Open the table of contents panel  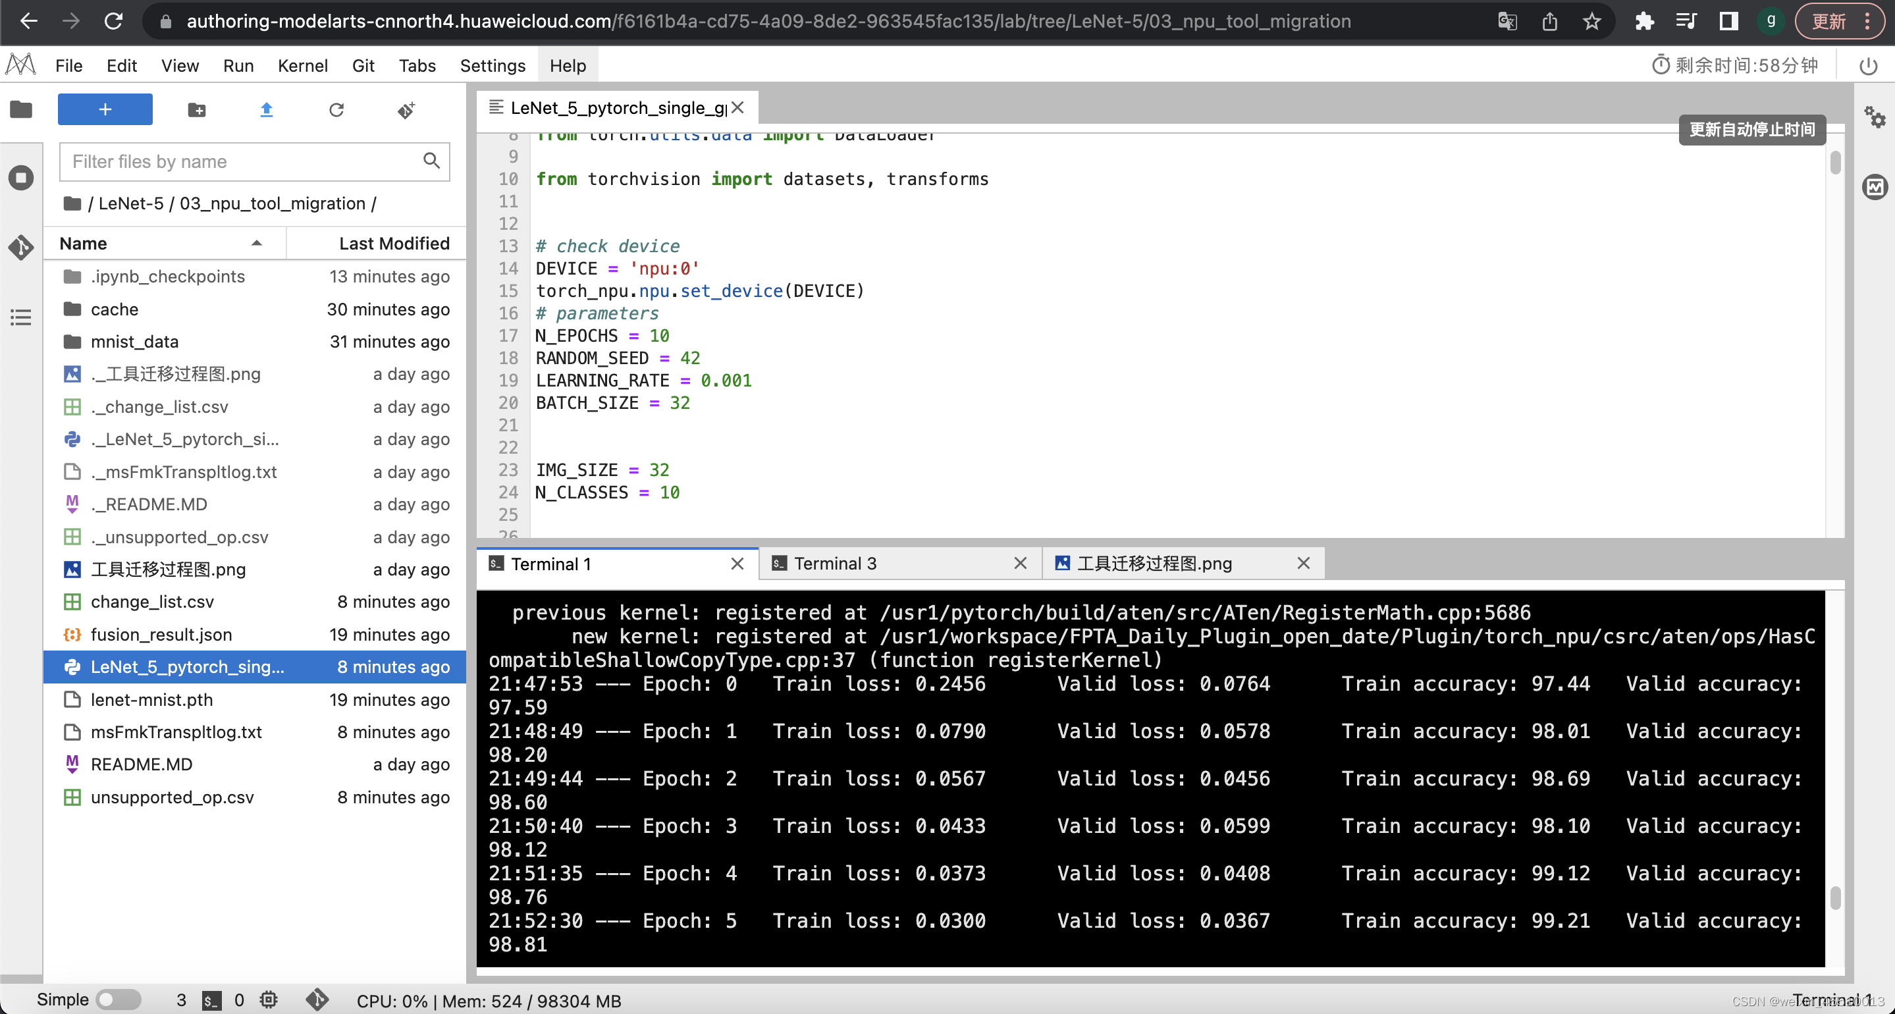click(20, 317)
